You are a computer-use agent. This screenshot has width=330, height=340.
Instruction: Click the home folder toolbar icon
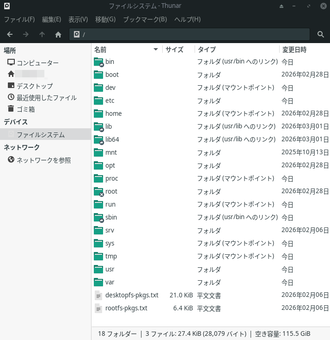[x=58, y=34]
